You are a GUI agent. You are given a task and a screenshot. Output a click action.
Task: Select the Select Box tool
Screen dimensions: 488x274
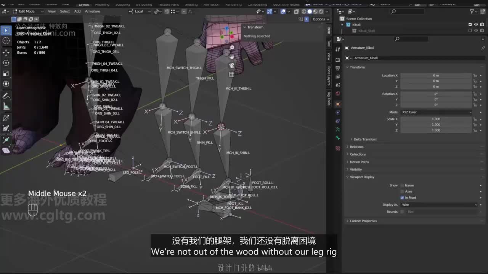[x=6, y=30]
